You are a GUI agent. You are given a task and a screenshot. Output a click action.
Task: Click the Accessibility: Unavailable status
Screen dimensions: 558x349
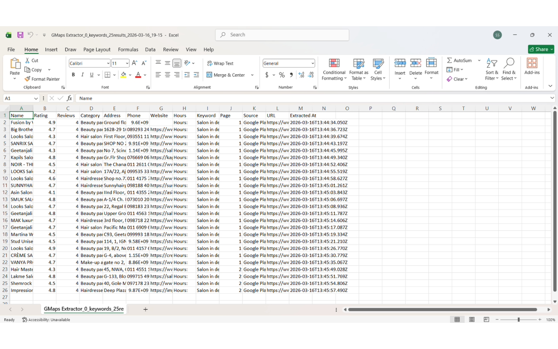coord(46,320)
